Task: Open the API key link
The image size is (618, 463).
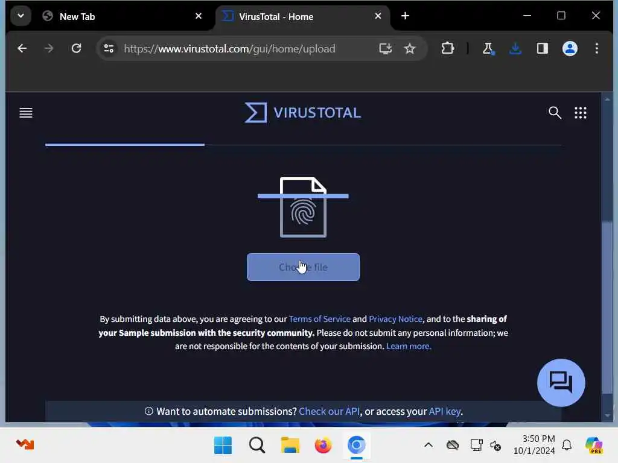Action: coord(445,411)
